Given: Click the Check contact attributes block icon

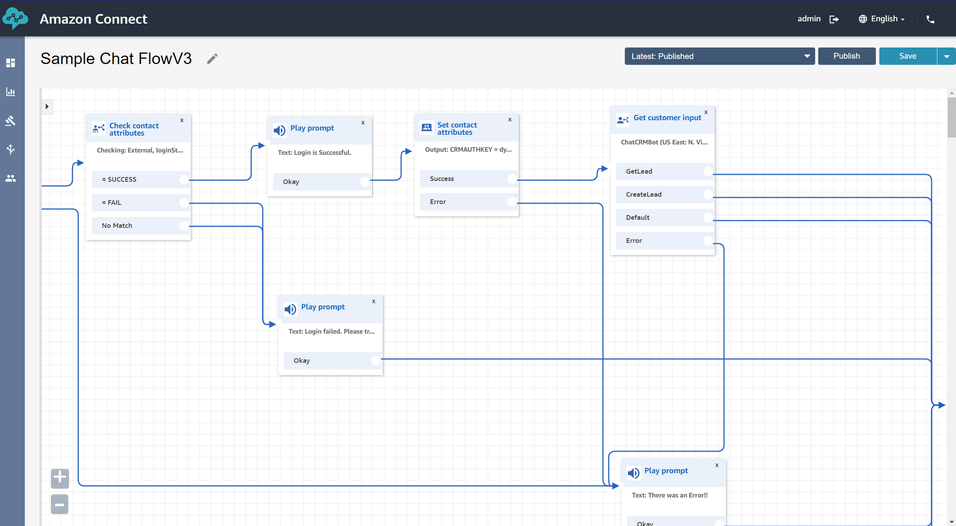Looking at the screenshot, I should (98, 129).
